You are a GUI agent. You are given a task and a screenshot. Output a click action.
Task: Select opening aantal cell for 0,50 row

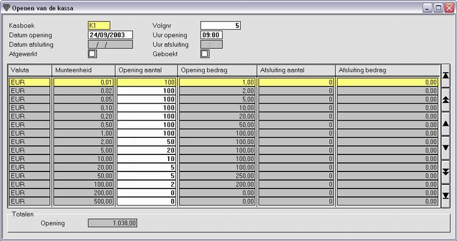tap(146, 124)
